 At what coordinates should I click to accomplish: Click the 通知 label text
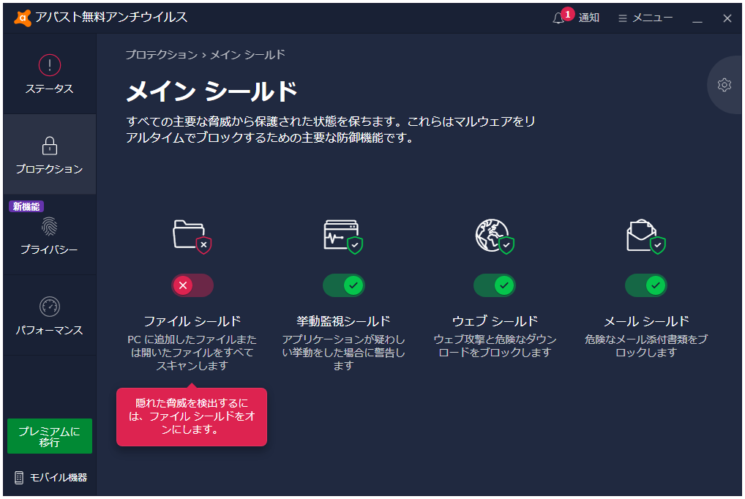click(588, 18)
